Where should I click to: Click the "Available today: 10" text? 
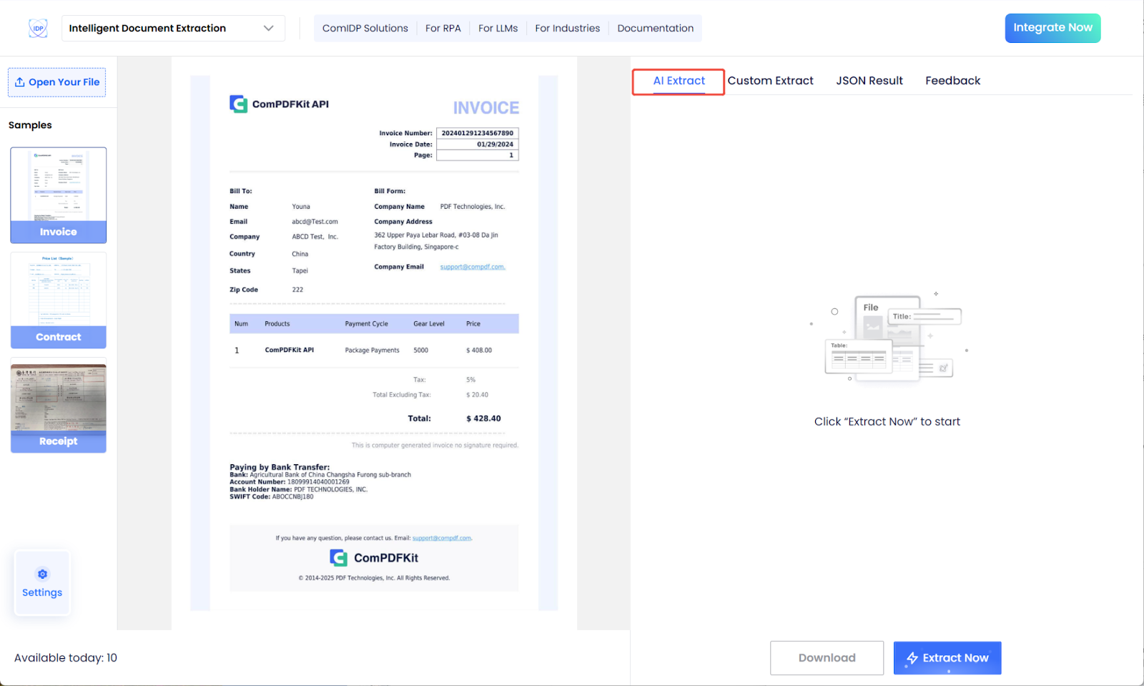tap(66, 658)
